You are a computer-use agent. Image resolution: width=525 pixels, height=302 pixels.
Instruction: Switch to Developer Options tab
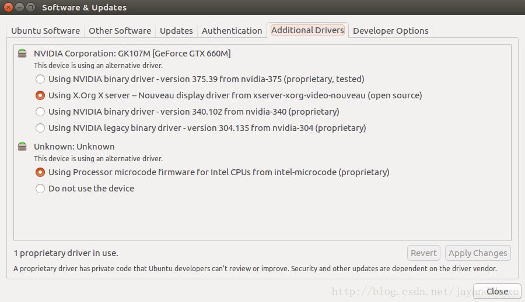tap(390, 31)
